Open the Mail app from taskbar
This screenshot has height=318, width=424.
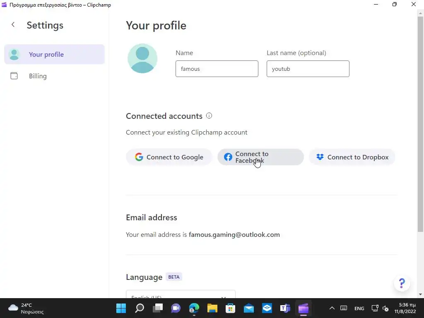tap(249, 308)
